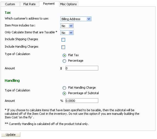This screenshot has height=139, width=157.
Task: Open the Billing Address dropdown
Action: point(76,19)
